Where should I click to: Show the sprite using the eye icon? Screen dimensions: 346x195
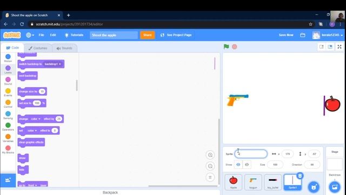[238, 165]
